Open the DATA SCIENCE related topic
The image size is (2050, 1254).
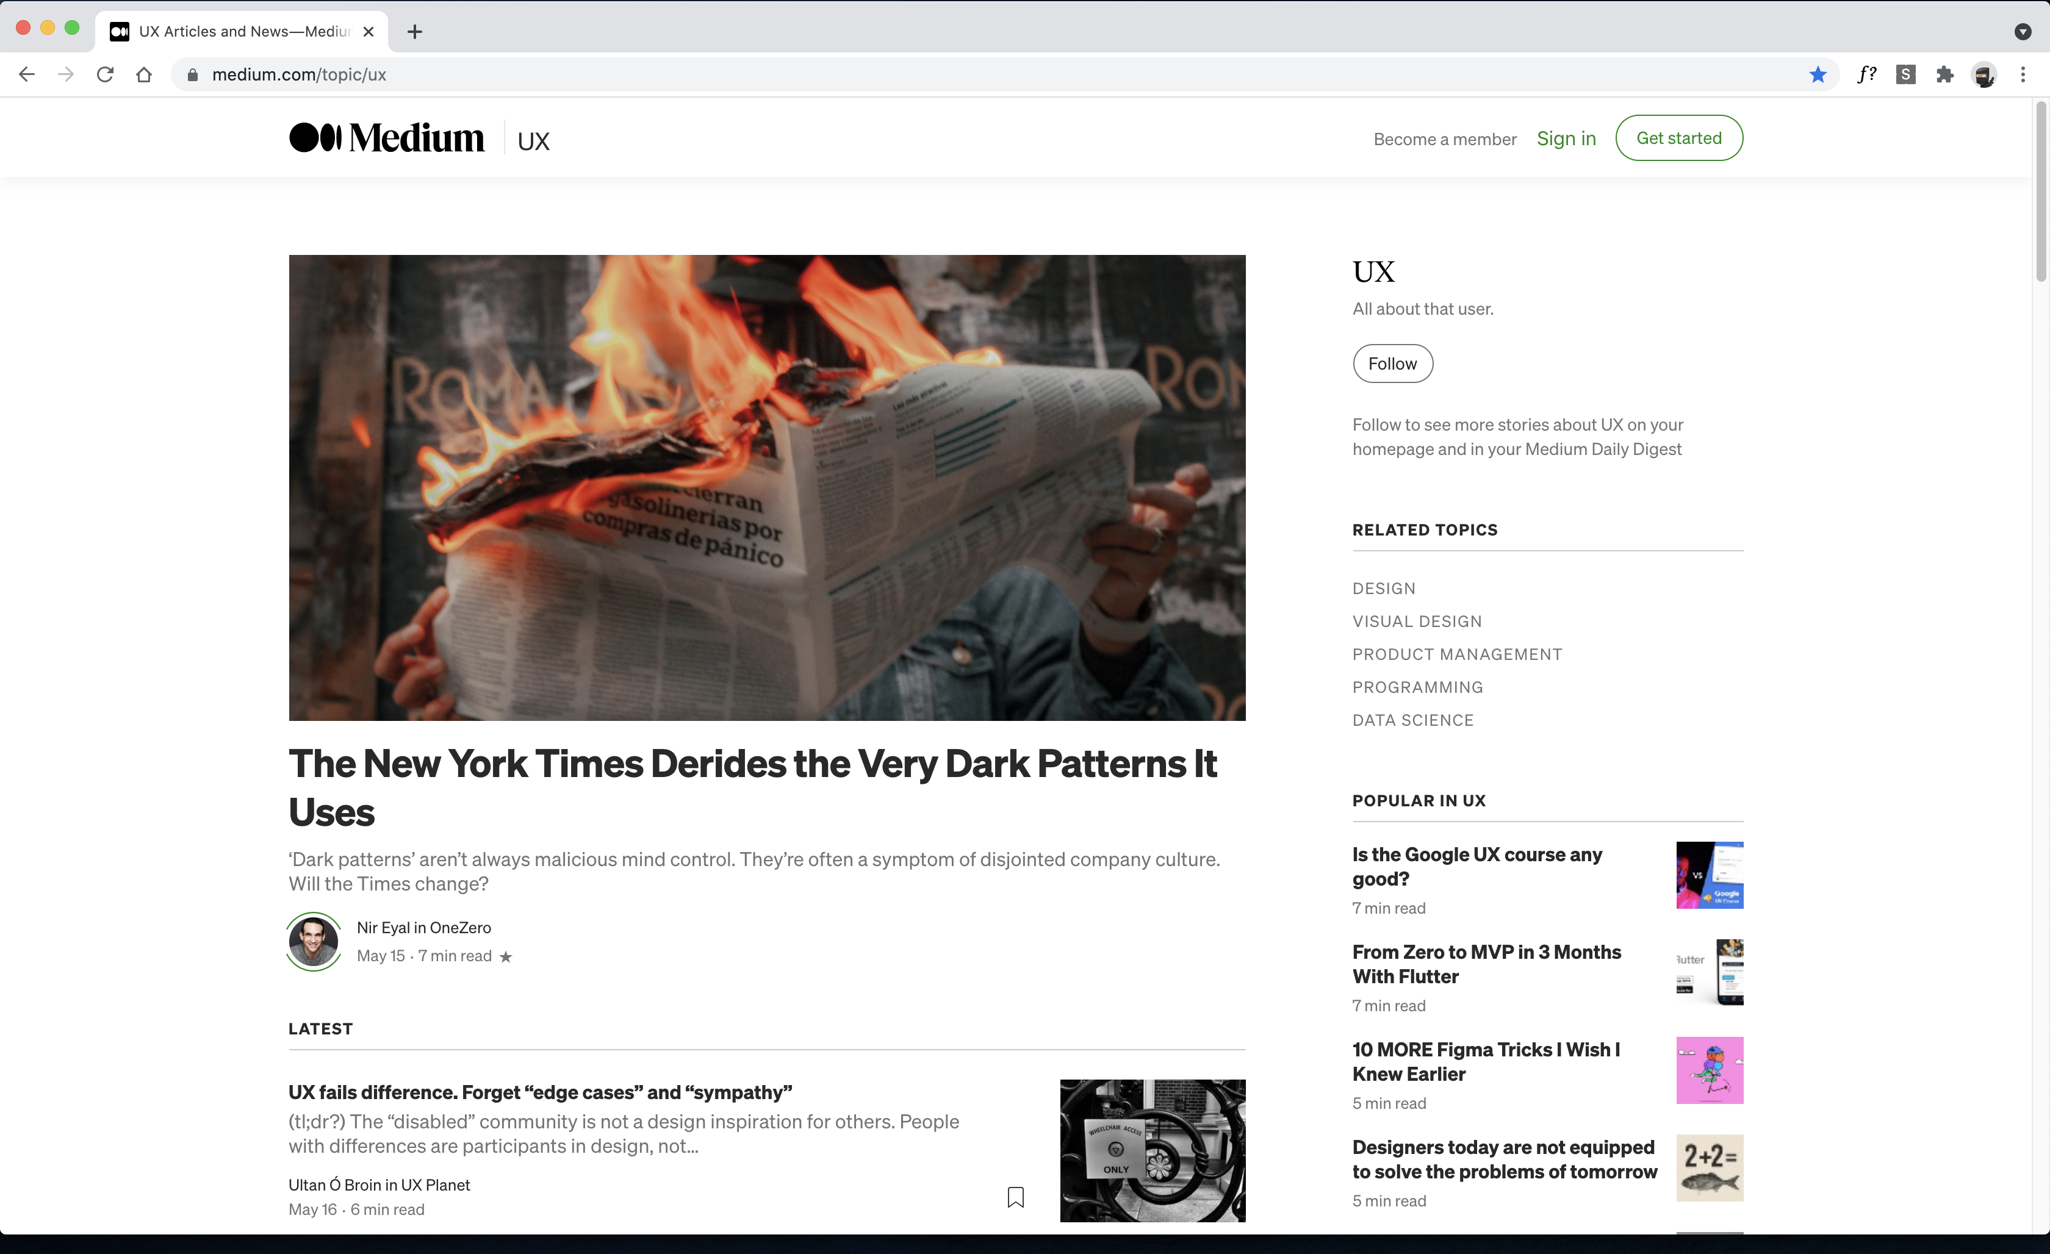1414,720
